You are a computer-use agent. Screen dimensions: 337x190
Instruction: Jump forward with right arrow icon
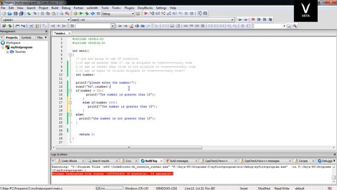click(245, 20)
